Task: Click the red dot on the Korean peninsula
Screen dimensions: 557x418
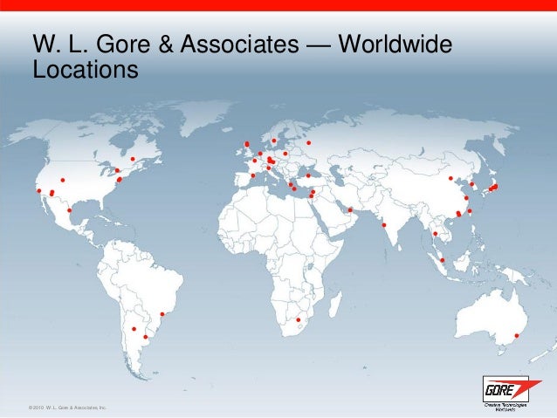Action: (x=472, y=184)
